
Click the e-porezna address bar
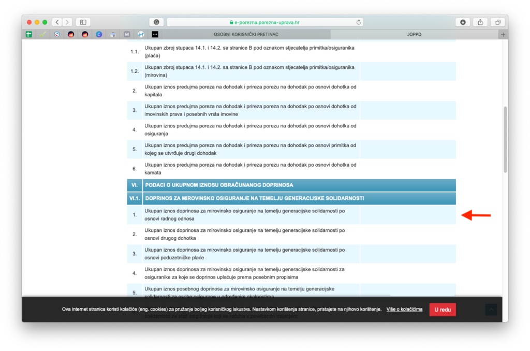(x=264, y=22)
